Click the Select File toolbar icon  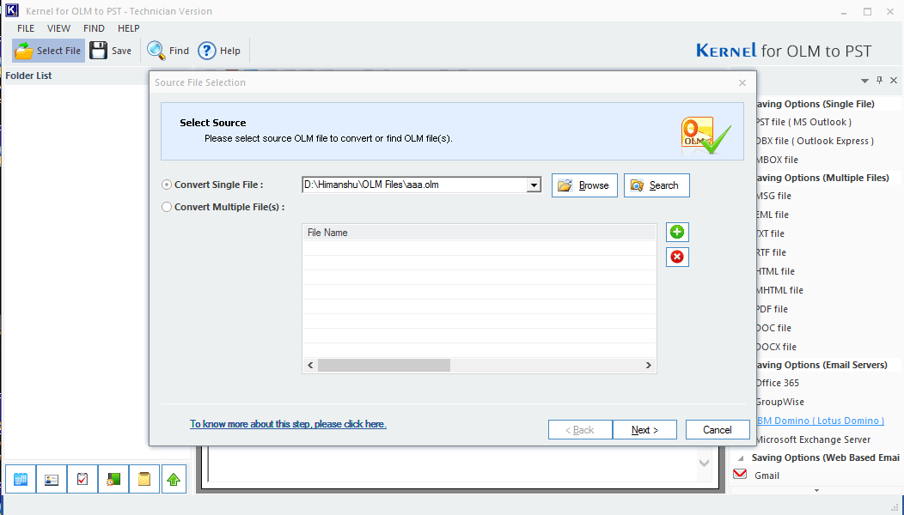[24, 51]
